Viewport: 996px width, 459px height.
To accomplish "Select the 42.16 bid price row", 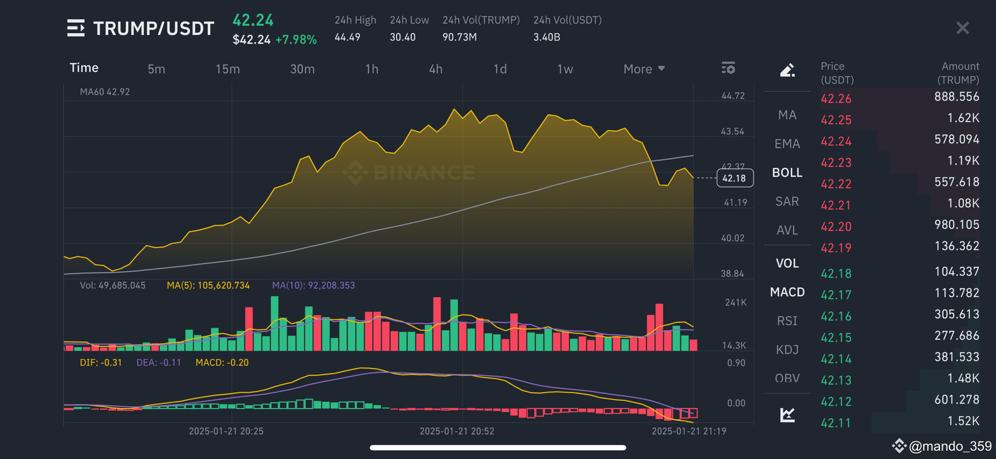I will click(900, 315).
